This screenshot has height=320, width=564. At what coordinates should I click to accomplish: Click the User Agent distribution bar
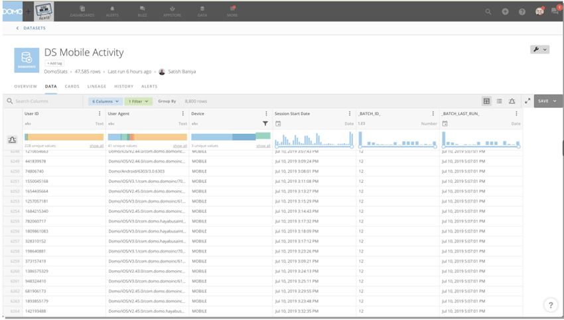(147, 137)
